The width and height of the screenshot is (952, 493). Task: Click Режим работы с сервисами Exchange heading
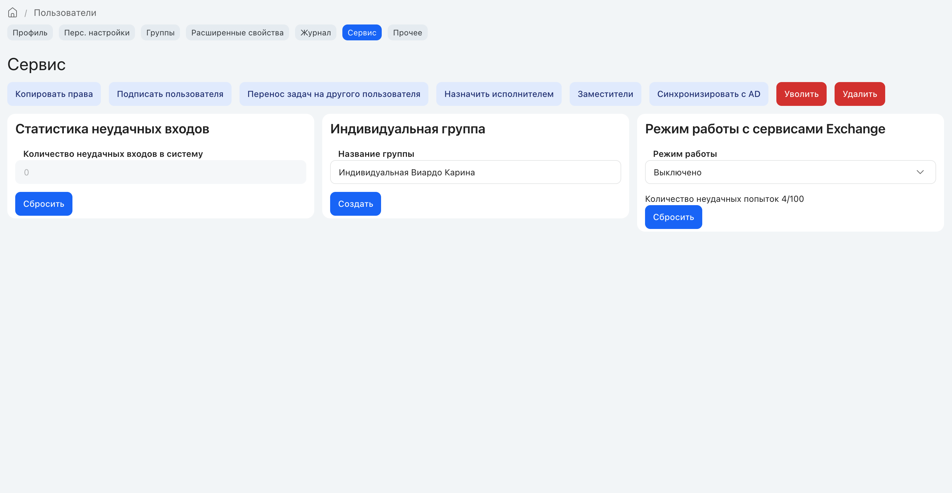[765, 129]
